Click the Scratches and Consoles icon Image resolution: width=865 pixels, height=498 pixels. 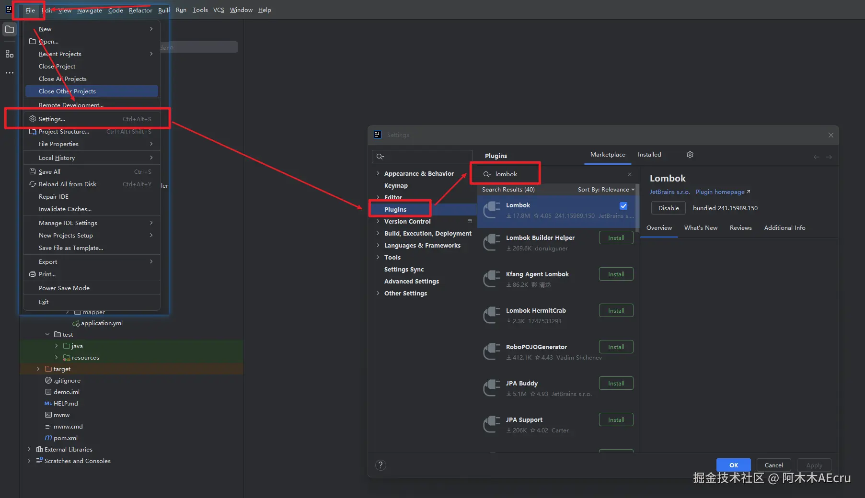[x=40, y=461]
